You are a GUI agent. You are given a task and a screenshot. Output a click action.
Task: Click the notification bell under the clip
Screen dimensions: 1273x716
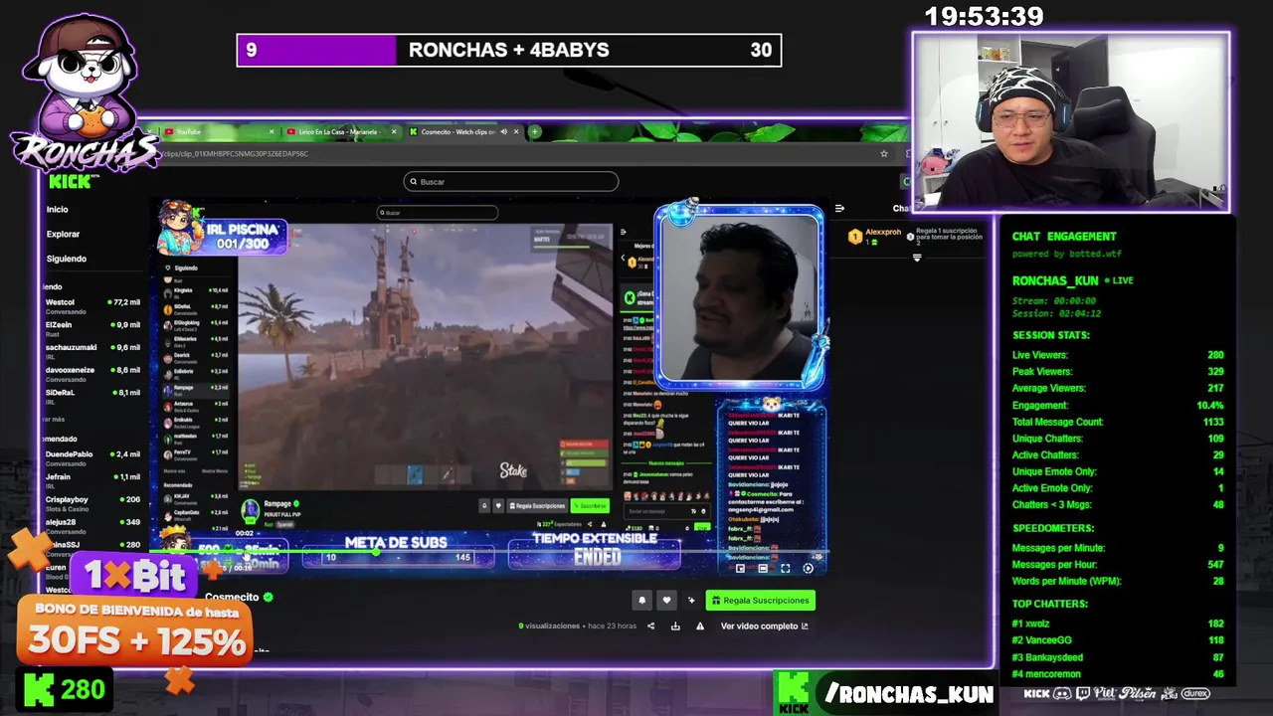coord(641,600)
